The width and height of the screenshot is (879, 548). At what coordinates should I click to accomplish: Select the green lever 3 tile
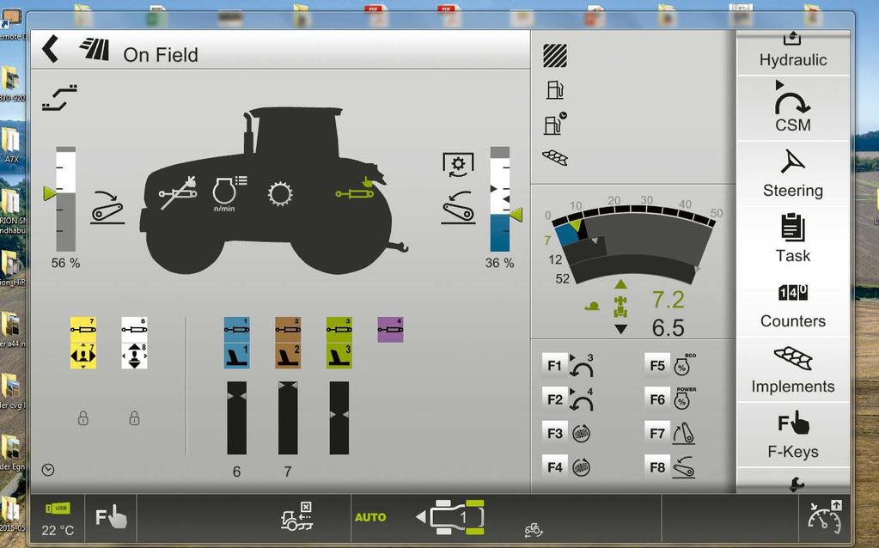tap(339, 356)
